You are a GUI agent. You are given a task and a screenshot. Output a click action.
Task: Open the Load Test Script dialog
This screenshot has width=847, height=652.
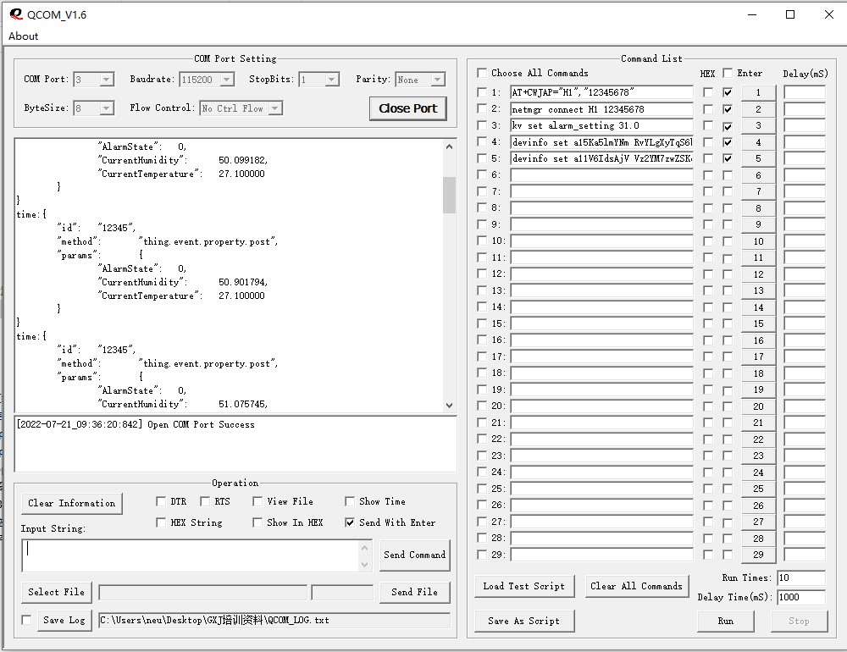click(x=523, y=586)
